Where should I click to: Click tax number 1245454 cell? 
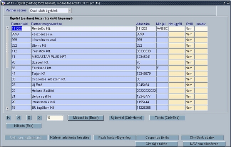(146, 85)
